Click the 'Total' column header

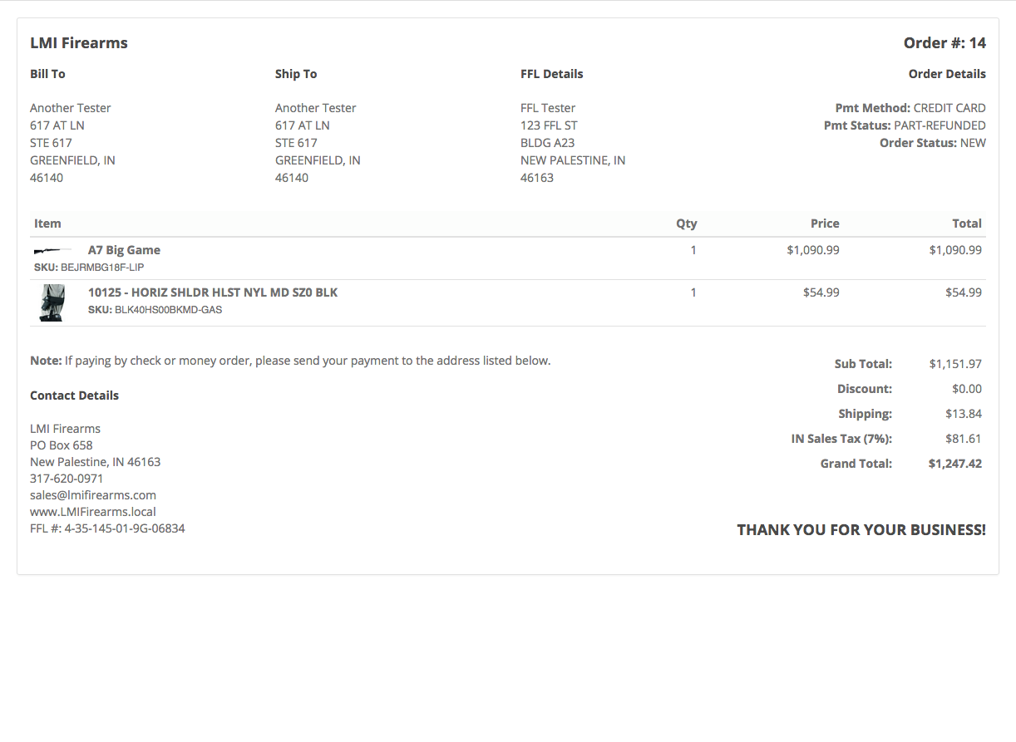coord(967,224)
